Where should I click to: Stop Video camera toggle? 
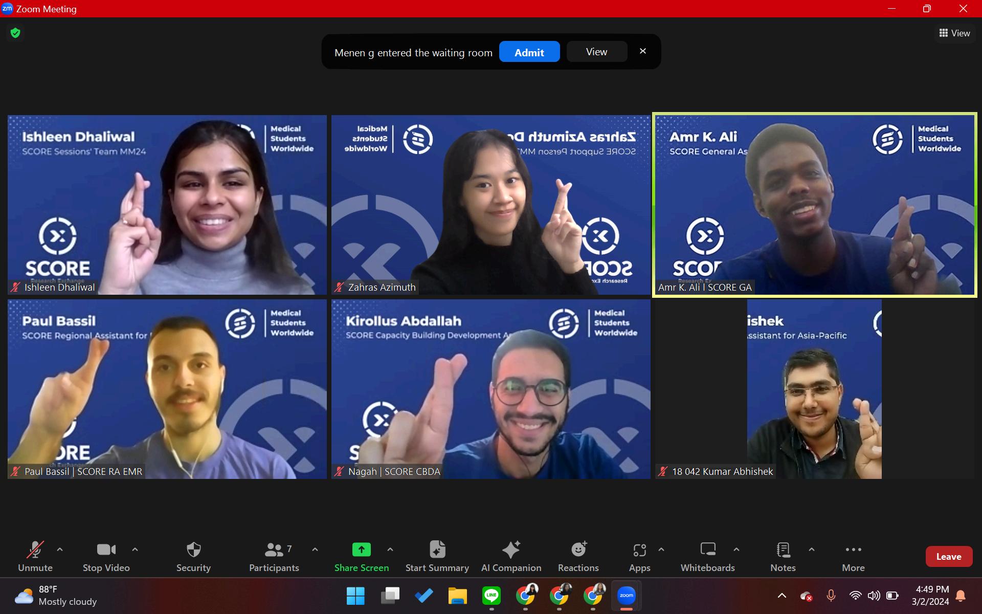pos(106,550)
